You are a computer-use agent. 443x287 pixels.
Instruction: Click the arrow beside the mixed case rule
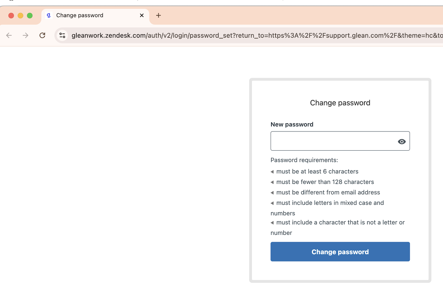(x=272, y=203)
